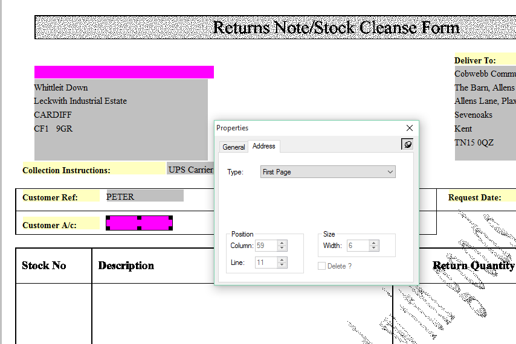The image size is (516, 344).
Task: Click the pin icon in the Properties dialog
Action: click(407, 145)
